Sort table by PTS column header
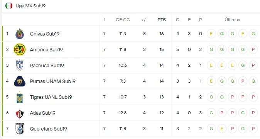The height and width of the screenshot is (139, 260). coord(162,20)
